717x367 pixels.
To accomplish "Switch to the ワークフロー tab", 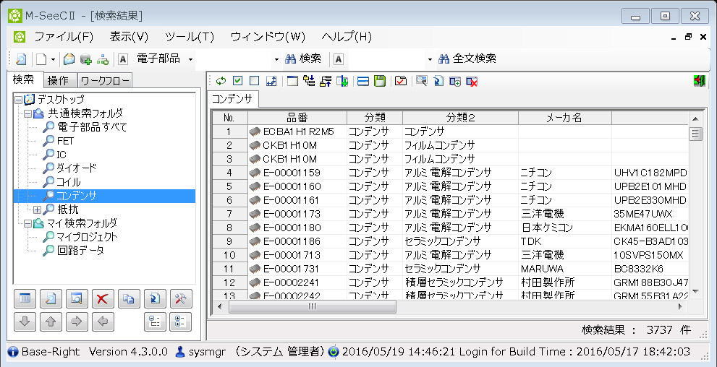I will pos(105,81).
